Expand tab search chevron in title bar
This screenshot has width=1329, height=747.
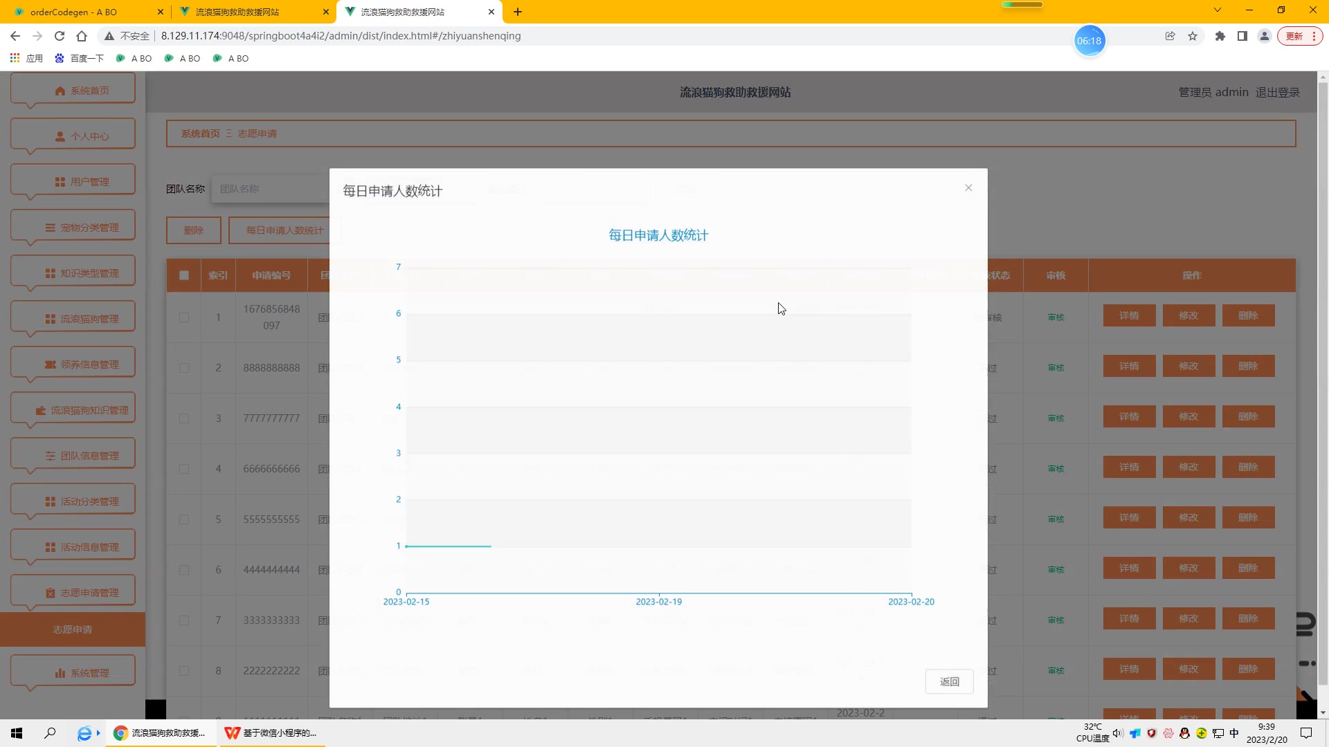point(1217,10)
